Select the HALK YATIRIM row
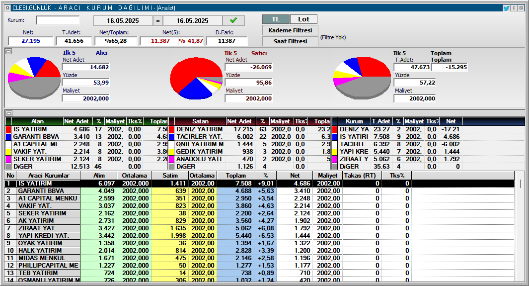529x286 pixels. tap(259, 250)
